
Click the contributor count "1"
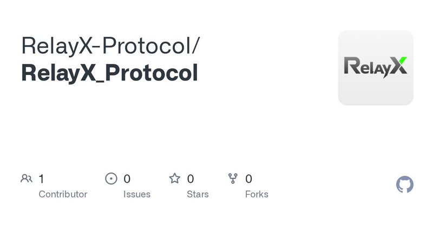42,179
